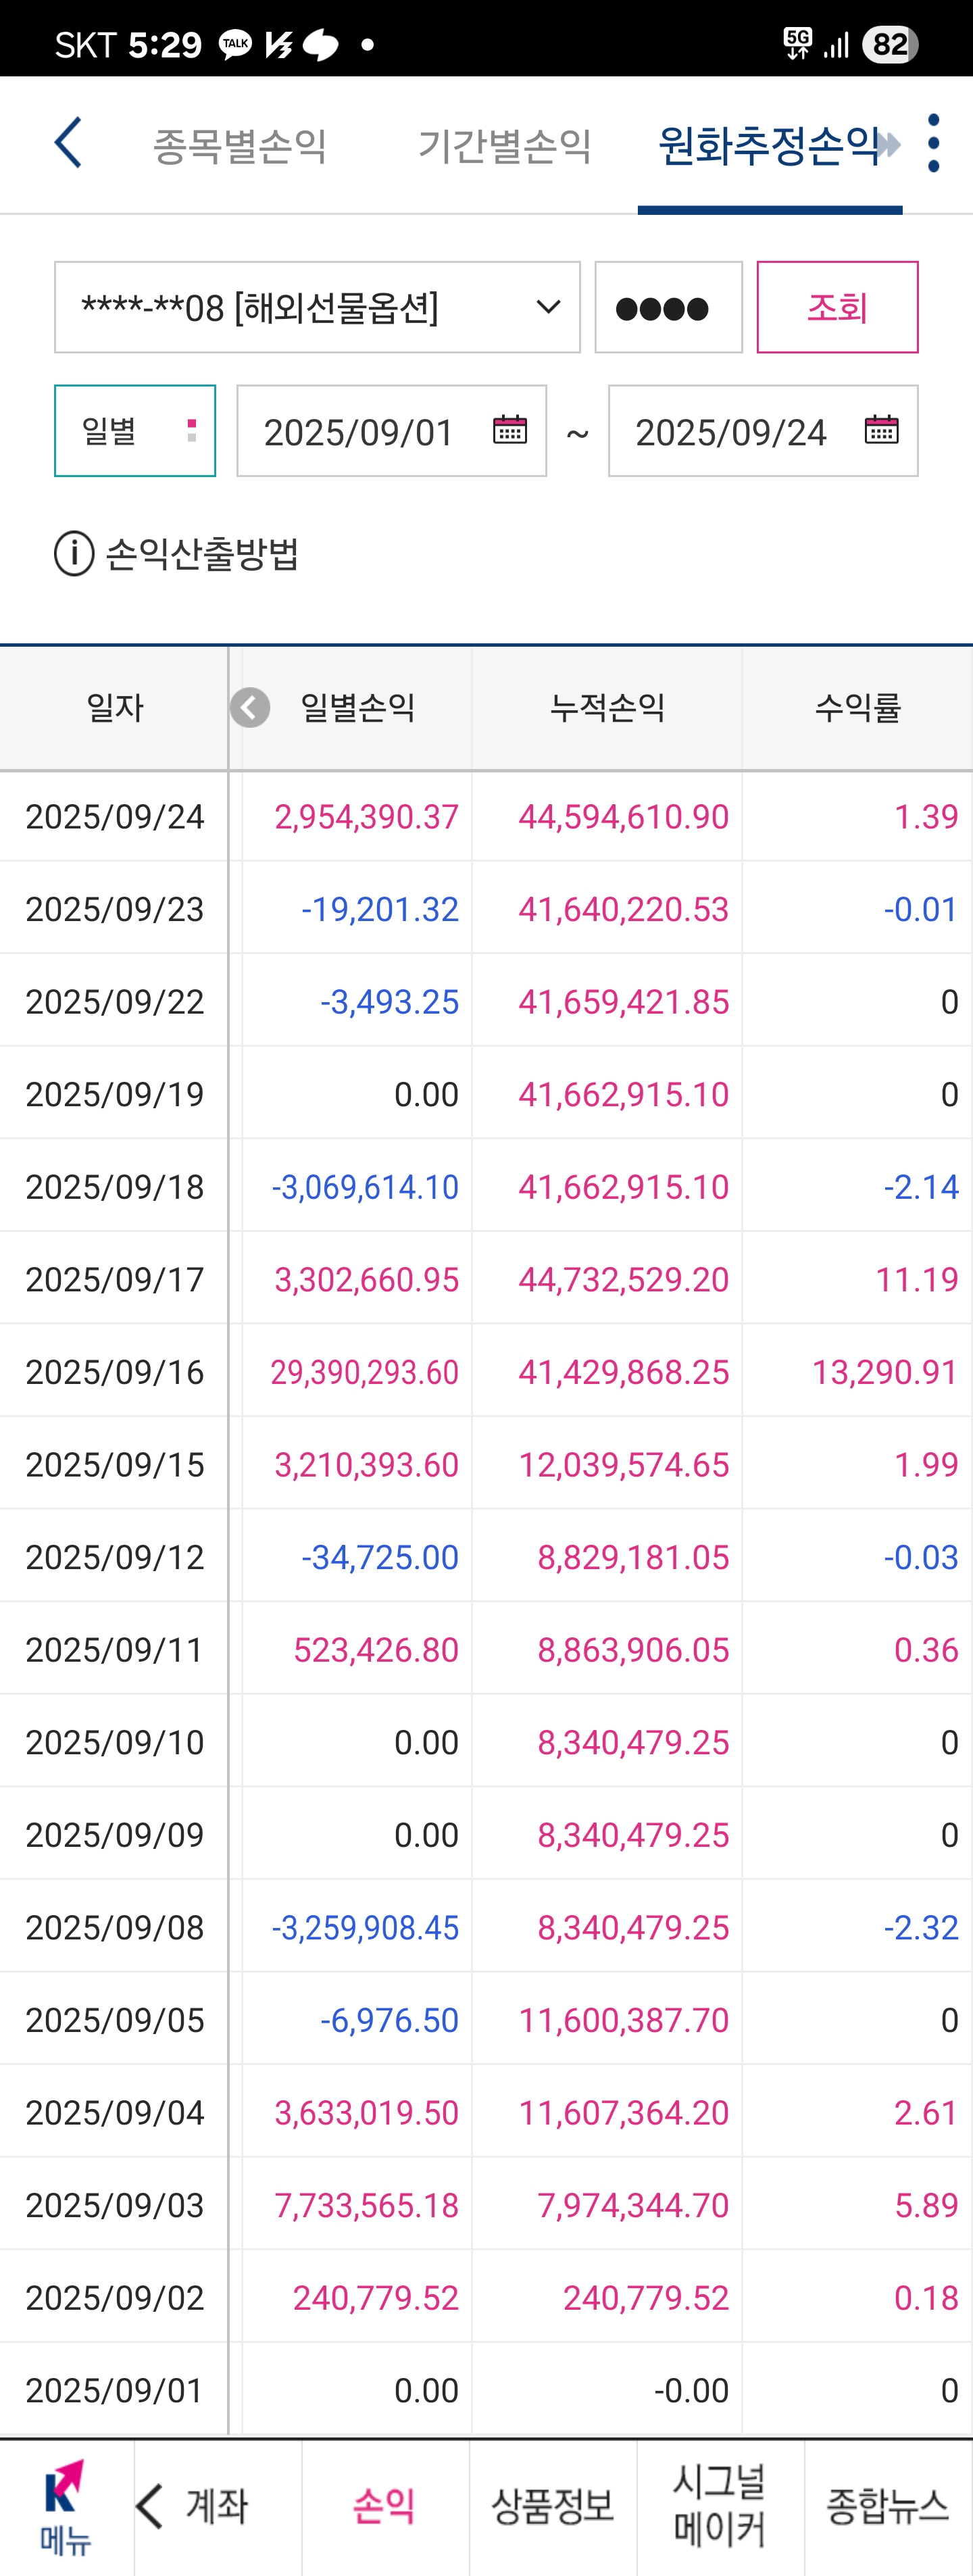Open 계좌 in bottom navigation
973x2576 pixels.
click(217, 2506)
